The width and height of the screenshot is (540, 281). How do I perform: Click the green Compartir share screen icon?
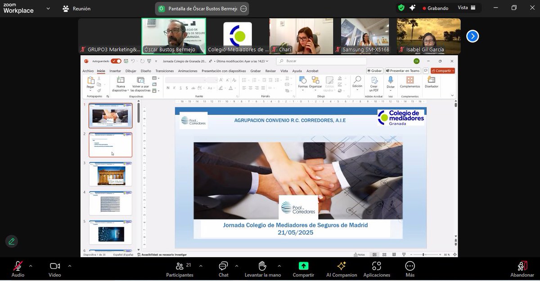coord(303,266)
